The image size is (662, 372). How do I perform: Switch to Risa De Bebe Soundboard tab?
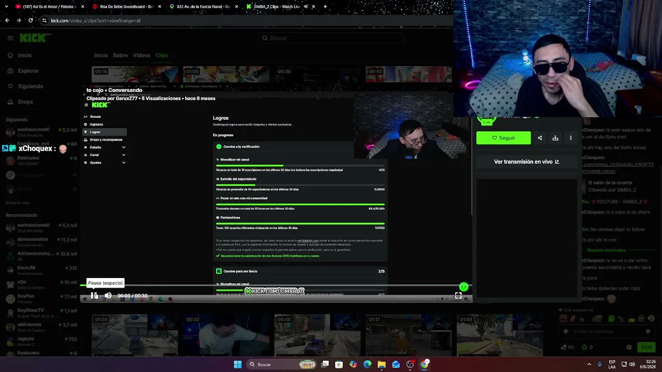click(x=124, y=7)
